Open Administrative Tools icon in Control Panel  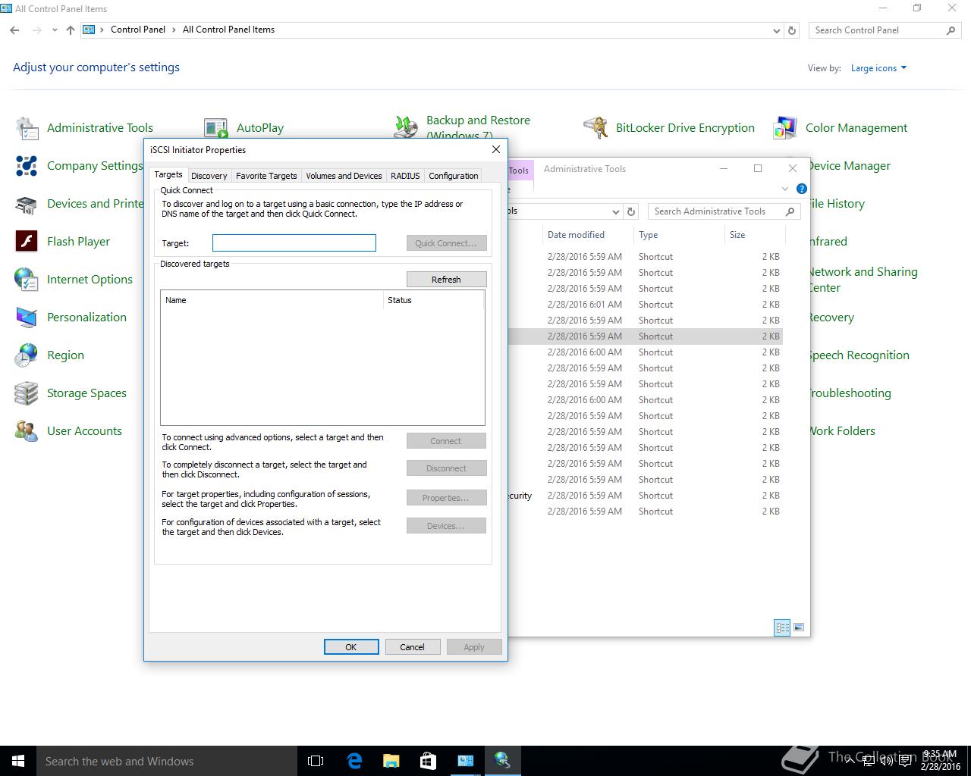point(27,128)
